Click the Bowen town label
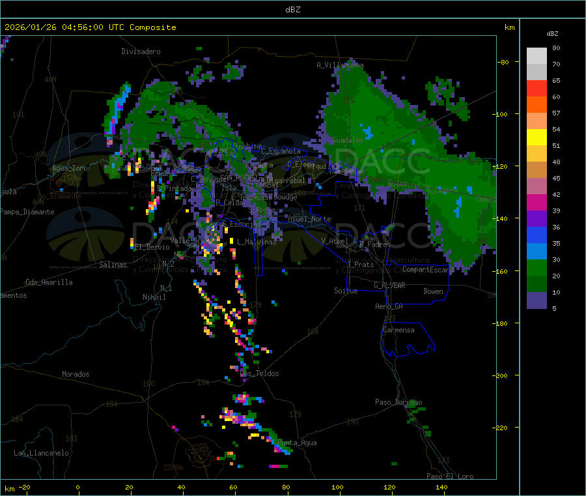This screenshot has width=586, height=496. coord(433,291)
